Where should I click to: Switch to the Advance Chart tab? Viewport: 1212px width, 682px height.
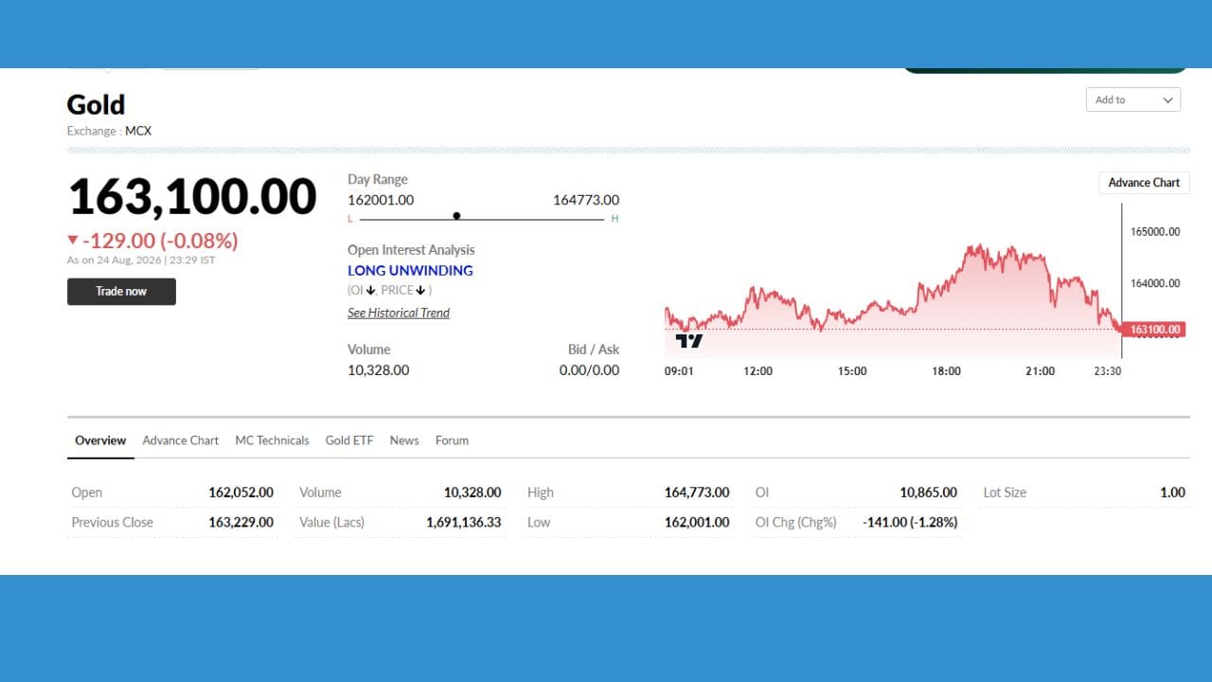click(180, 440)
